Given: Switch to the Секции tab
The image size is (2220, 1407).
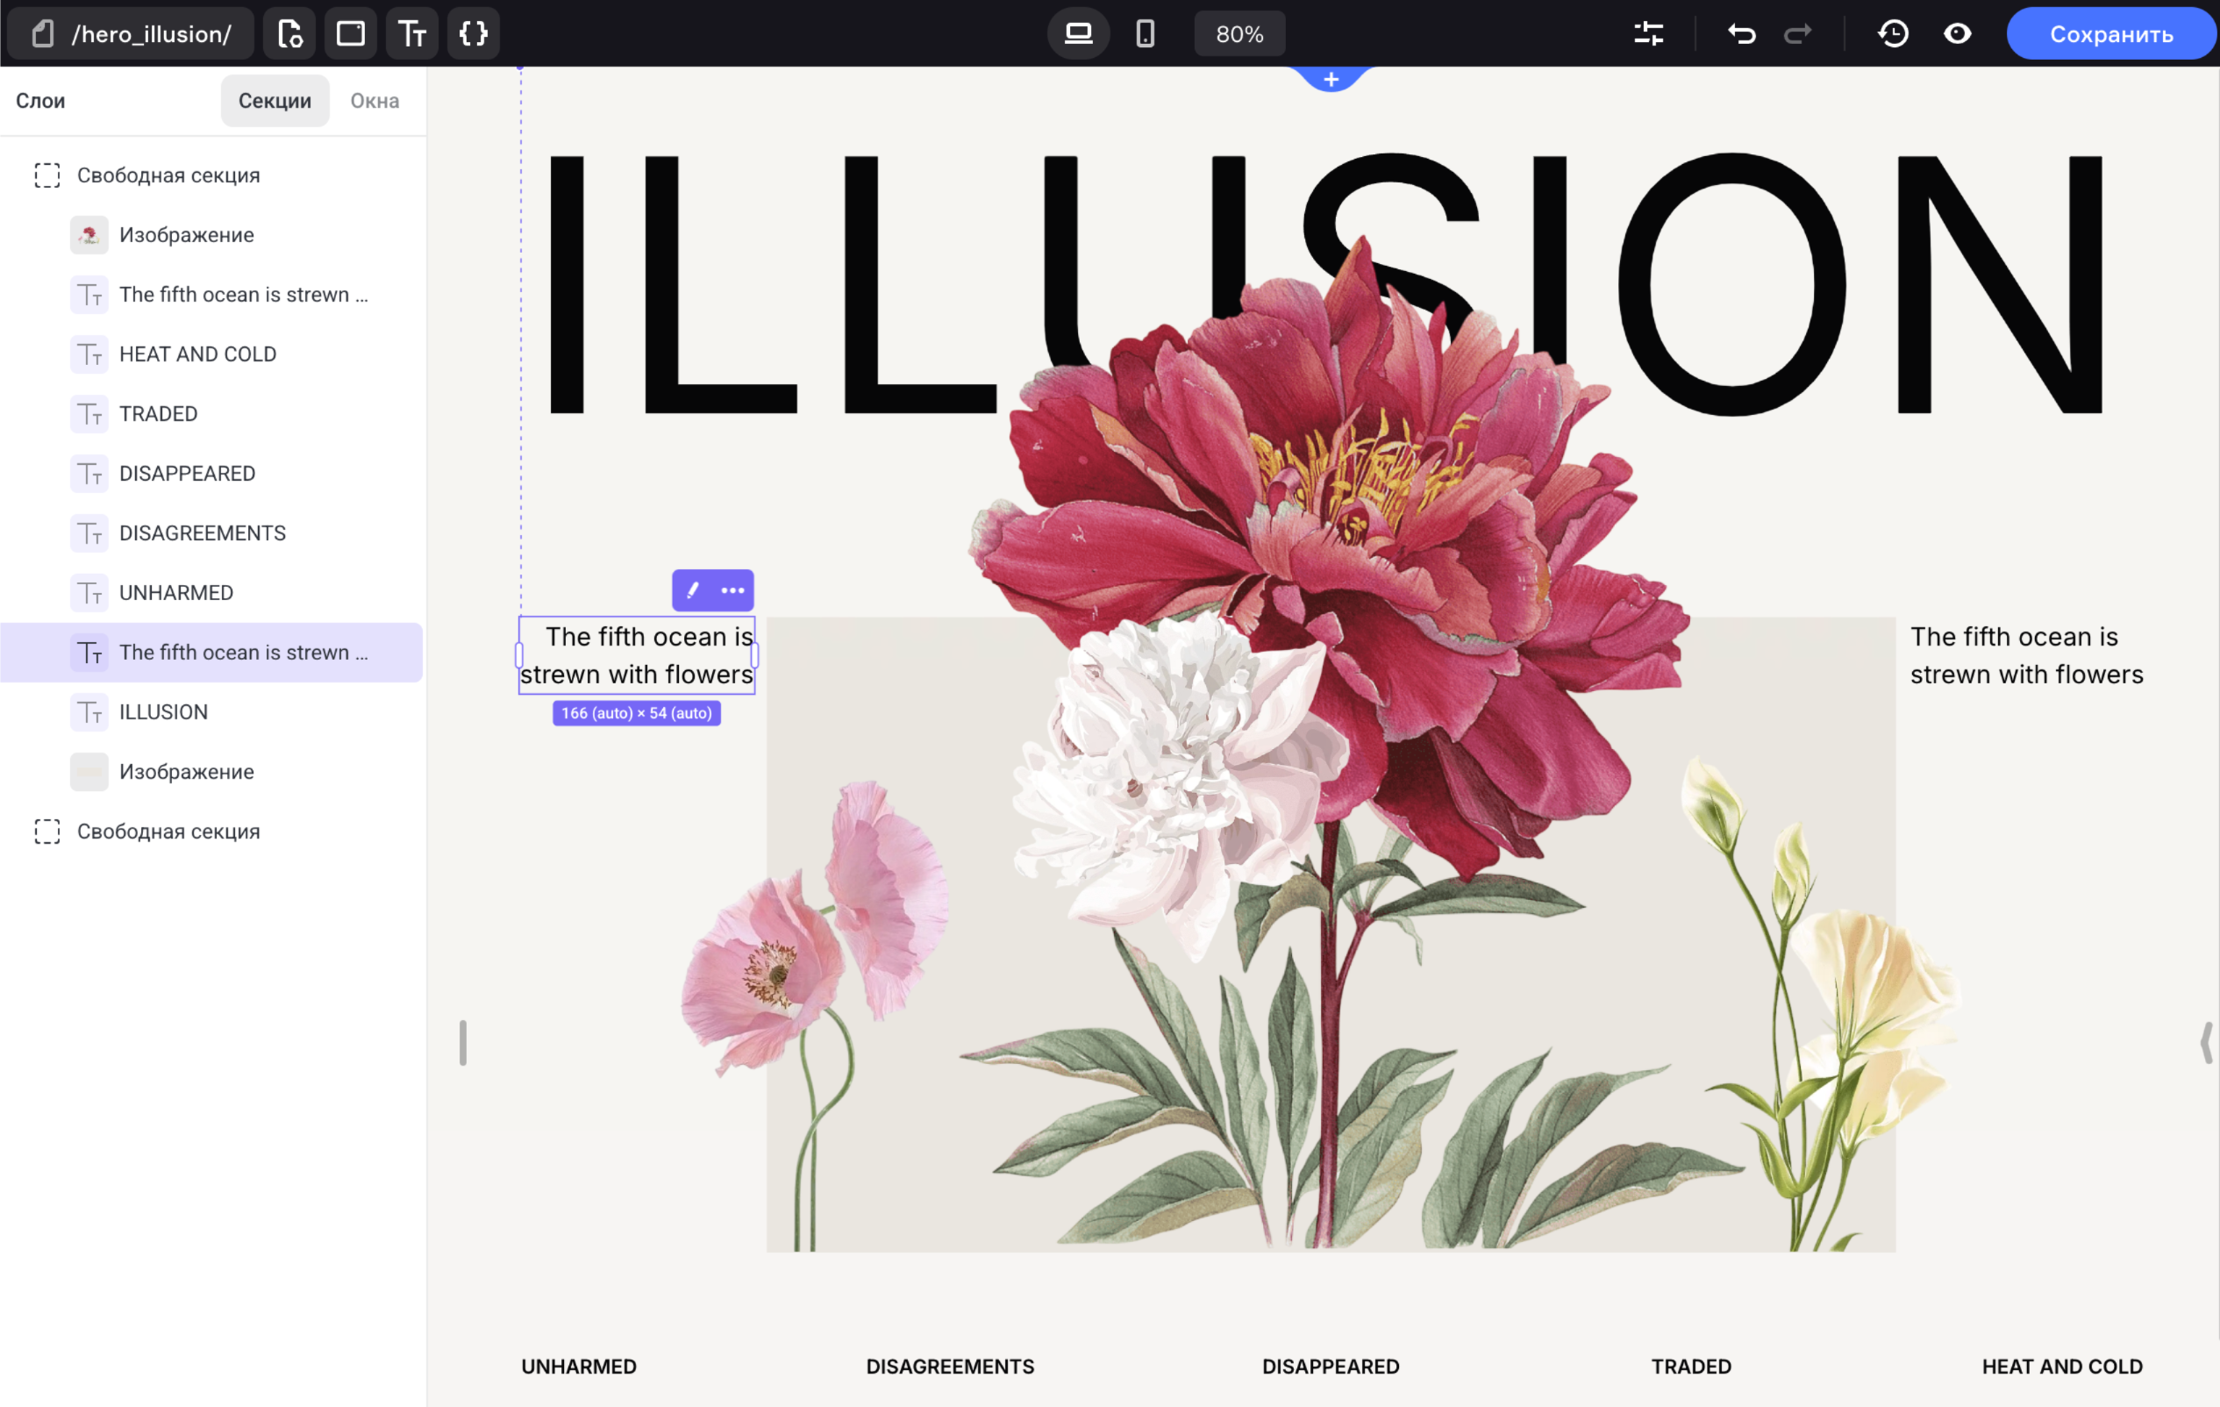Looking at the screenshot, I should coord(275,101).
